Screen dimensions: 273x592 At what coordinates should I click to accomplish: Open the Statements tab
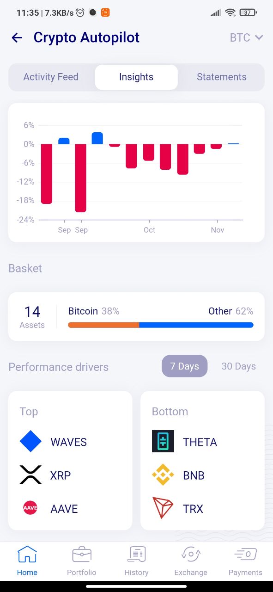point(222,77)
